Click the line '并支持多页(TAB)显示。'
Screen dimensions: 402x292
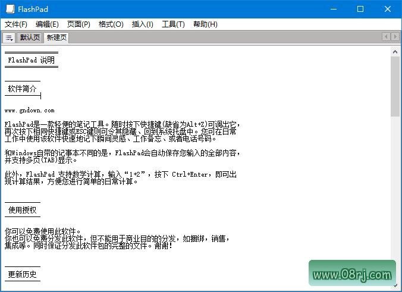pyautogui.click(x=41, y=160)
